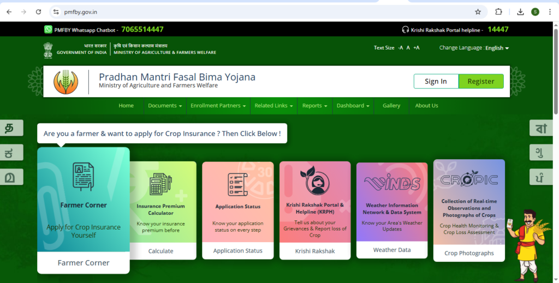Expand the Documents menu

[x=165, y=106]
